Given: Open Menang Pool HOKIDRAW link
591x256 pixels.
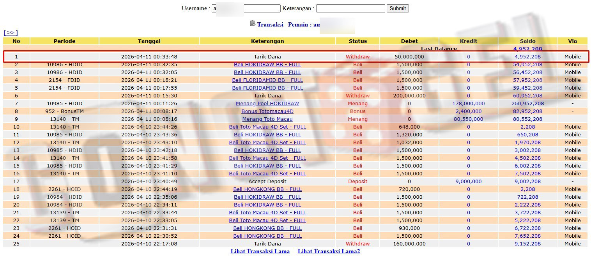Looking at the screenshot, I should pyautogui.click(x=267, y=103).
